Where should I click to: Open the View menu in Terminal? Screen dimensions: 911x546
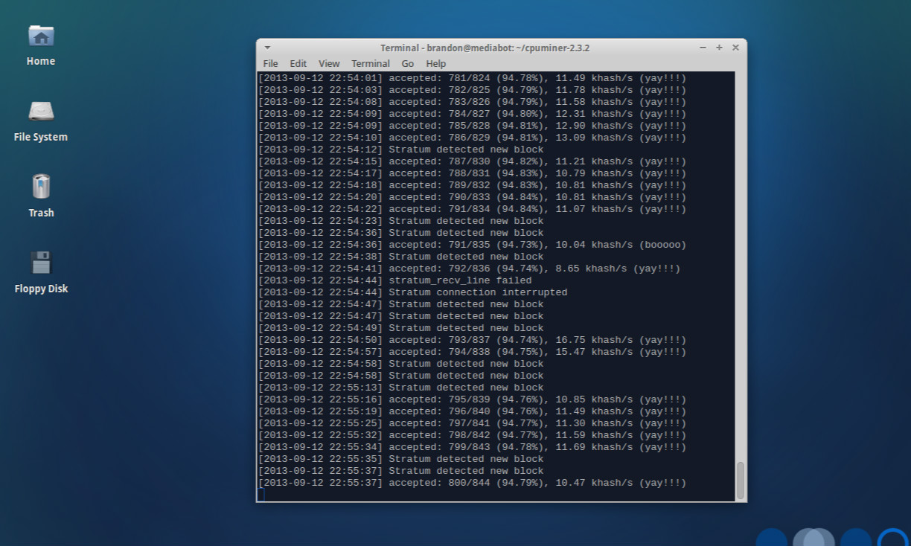(329, 64)
